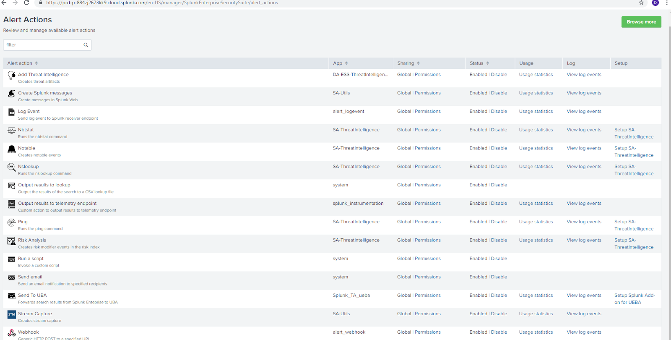Sort table by Alert action column
This screenshot has height=340, width=671.
pos(23,63)
